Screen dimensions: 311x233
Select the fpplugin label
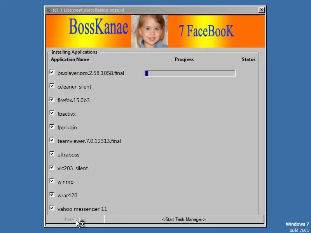coord(67,127)
